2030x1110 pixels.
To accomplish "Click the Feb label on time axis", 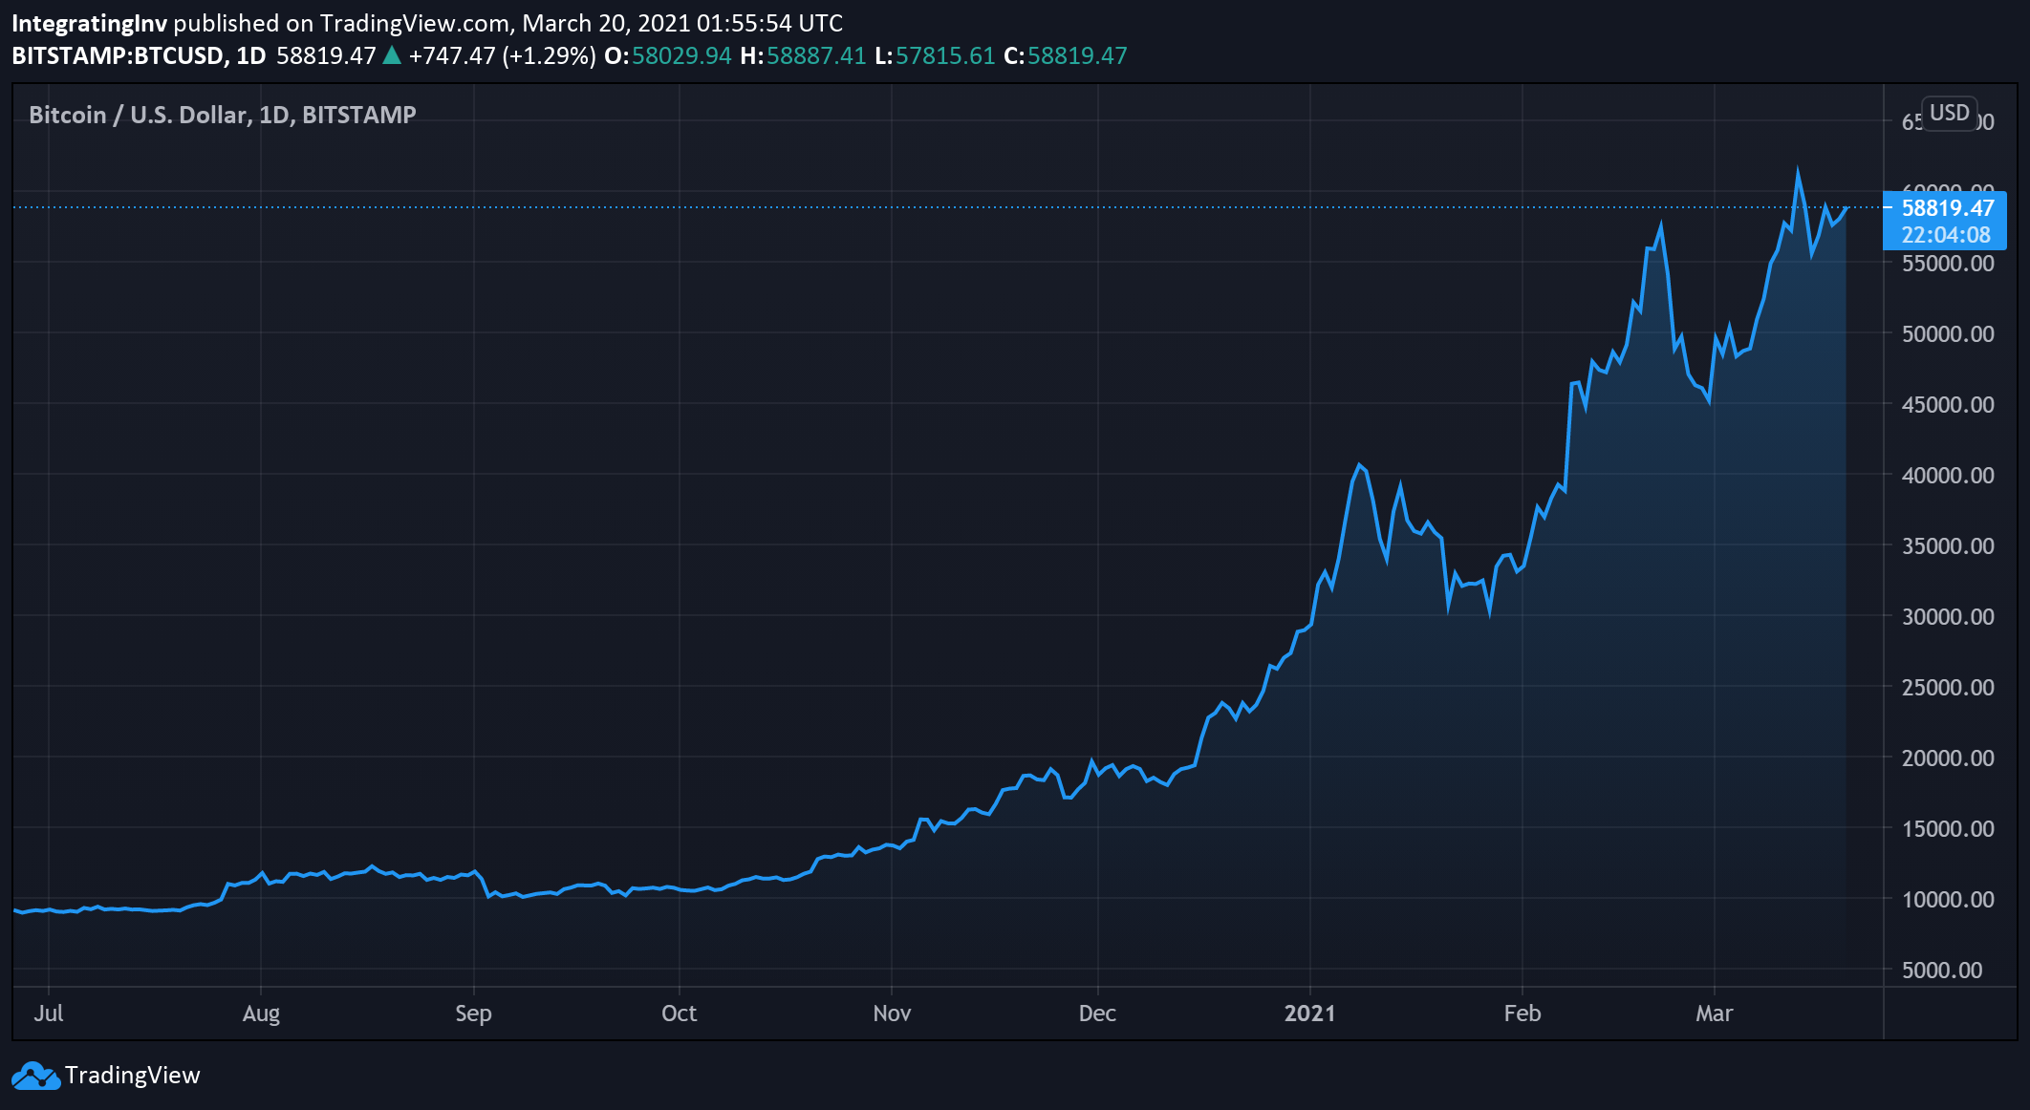I will pyautogui.click(x=1522, y=1014).
